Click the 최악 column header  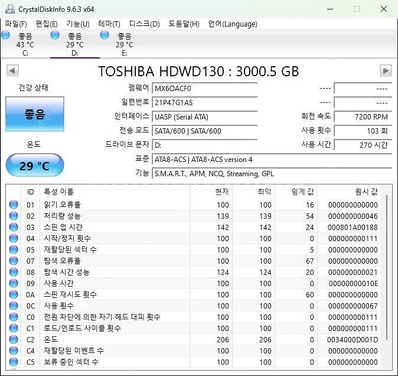[x=253, y=192]
